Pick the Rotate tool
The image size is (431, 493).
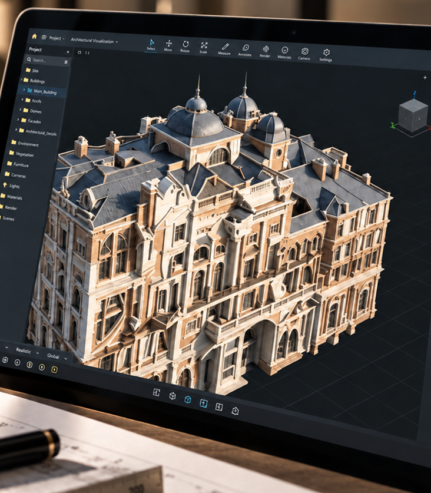(x=185, y=47)
